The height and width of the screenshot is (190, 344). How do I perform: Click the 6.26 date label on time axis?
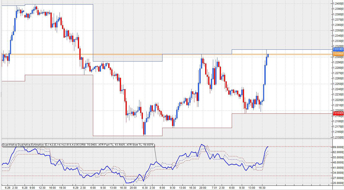(x=8, y=188)
